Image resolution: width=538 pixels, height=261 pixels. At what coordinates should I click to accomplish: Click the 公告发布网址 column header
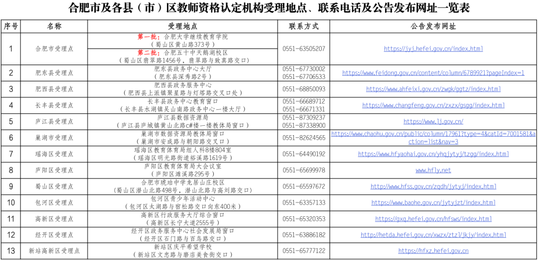click(x=433, y=26)
